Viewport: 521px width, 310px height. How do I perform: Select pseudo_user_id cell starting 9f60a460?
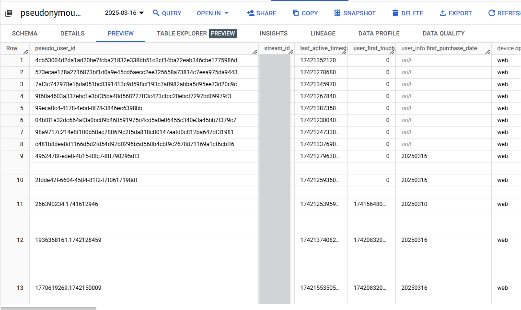pyautogui.click(x=144, y=96)
